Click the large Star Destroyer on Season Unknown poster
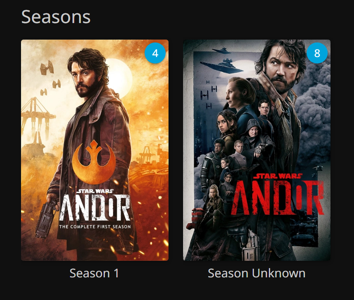The width and height of the screenshot is (354, 300). (221, 66)
